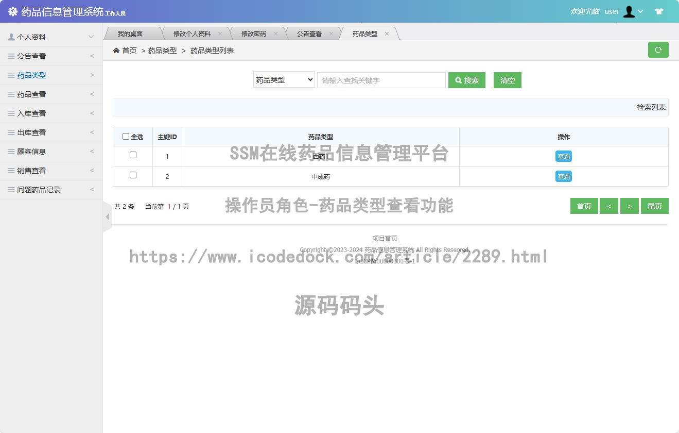679x433 pixels.
Task: Click 查看 button for row 1
Action: point(564,156)
